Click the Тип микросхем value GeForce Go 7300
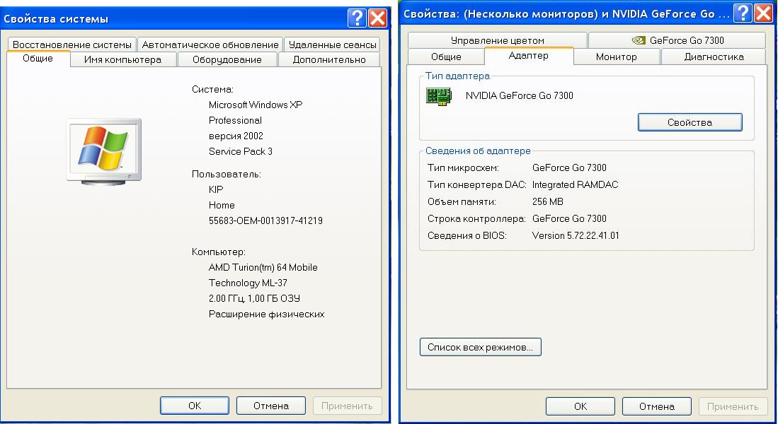The height and width of the screenshot is (424, 778). [569, 168]
